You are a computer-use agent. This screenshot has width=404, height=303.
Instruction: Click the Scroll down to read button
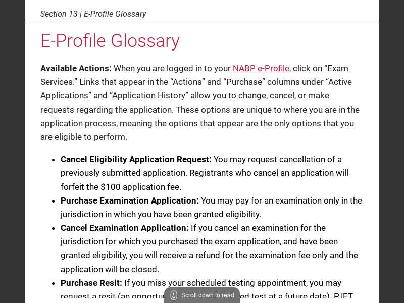click(202, 295)
